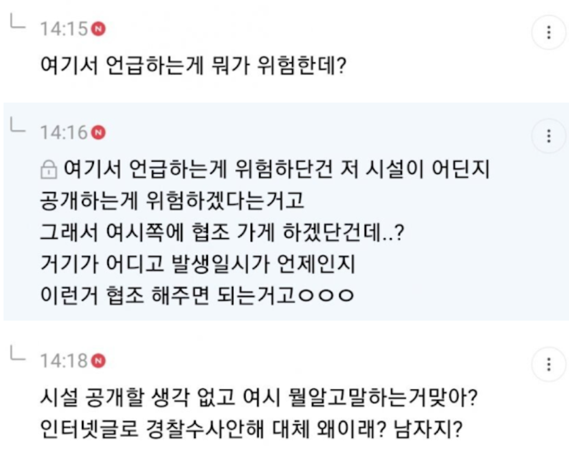The image size is (569, 455).
Task: Click the red N badge beside 14:18
Action: 99,360
